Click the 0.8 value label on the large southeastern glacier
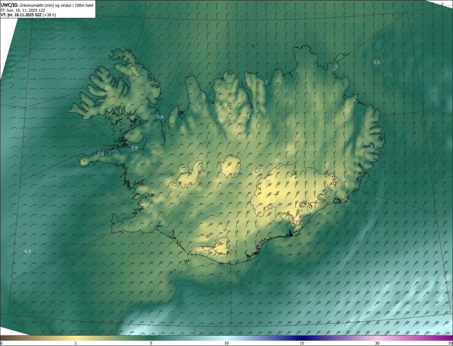 click(268, 181)
